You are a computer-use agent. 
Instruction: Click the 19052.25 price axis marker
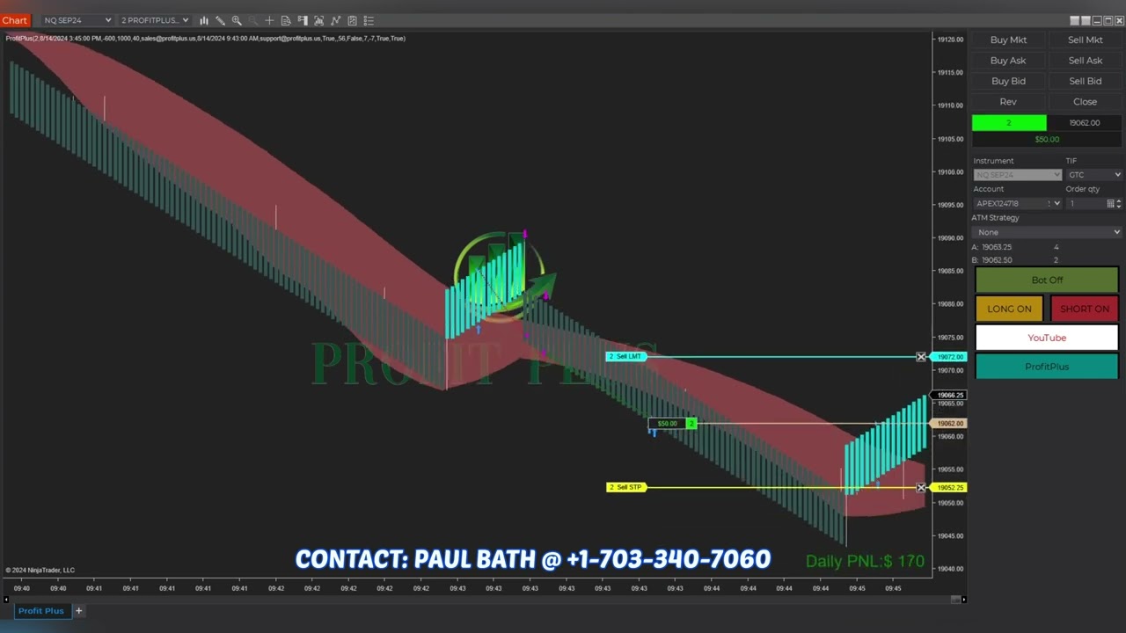coord(949,488)
